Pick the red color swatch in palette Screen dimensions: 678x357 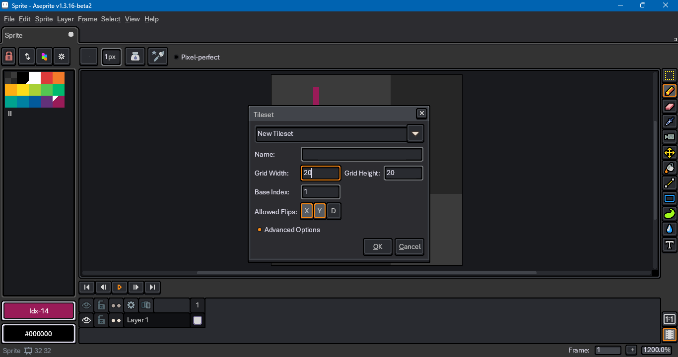point(46,78)
